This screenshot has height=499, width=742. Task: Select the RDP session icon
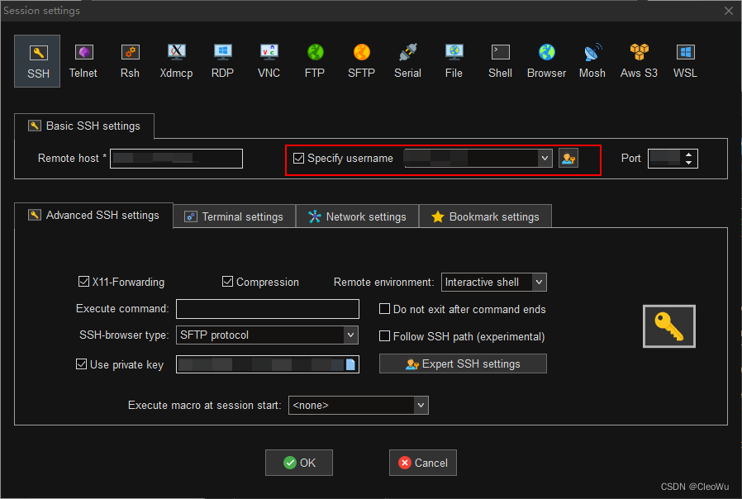coord(222,61)
